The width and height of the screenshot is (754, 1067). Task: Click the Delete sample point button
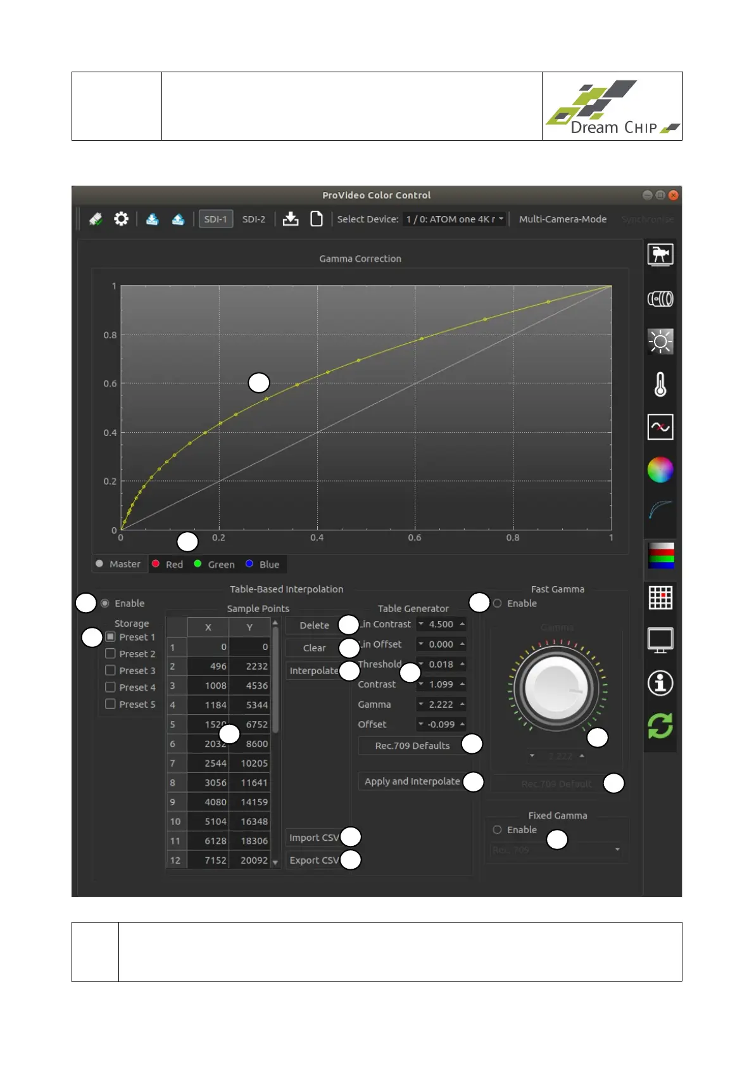tap(314, 625)
